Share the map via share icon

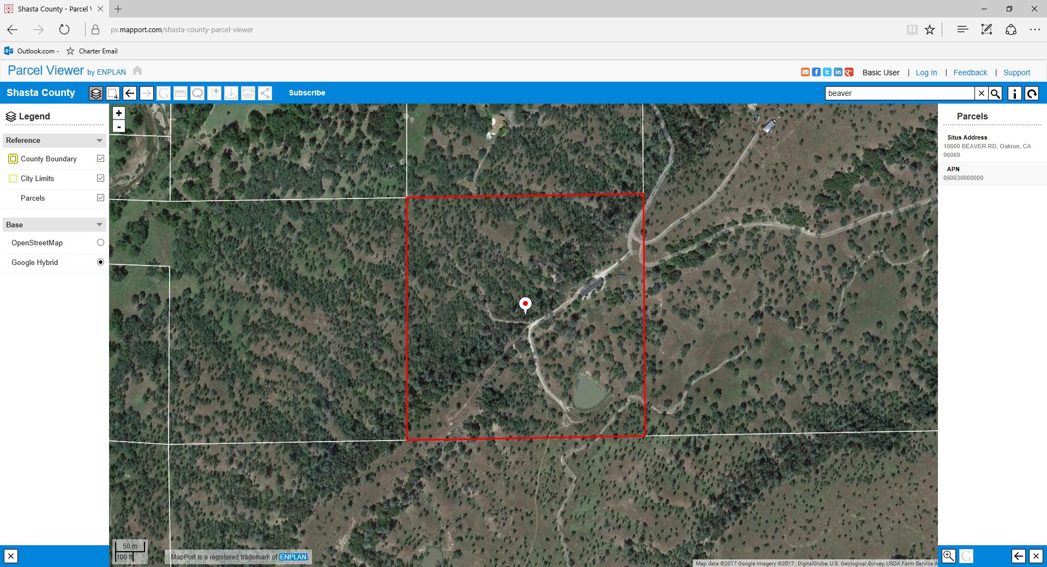265,93
